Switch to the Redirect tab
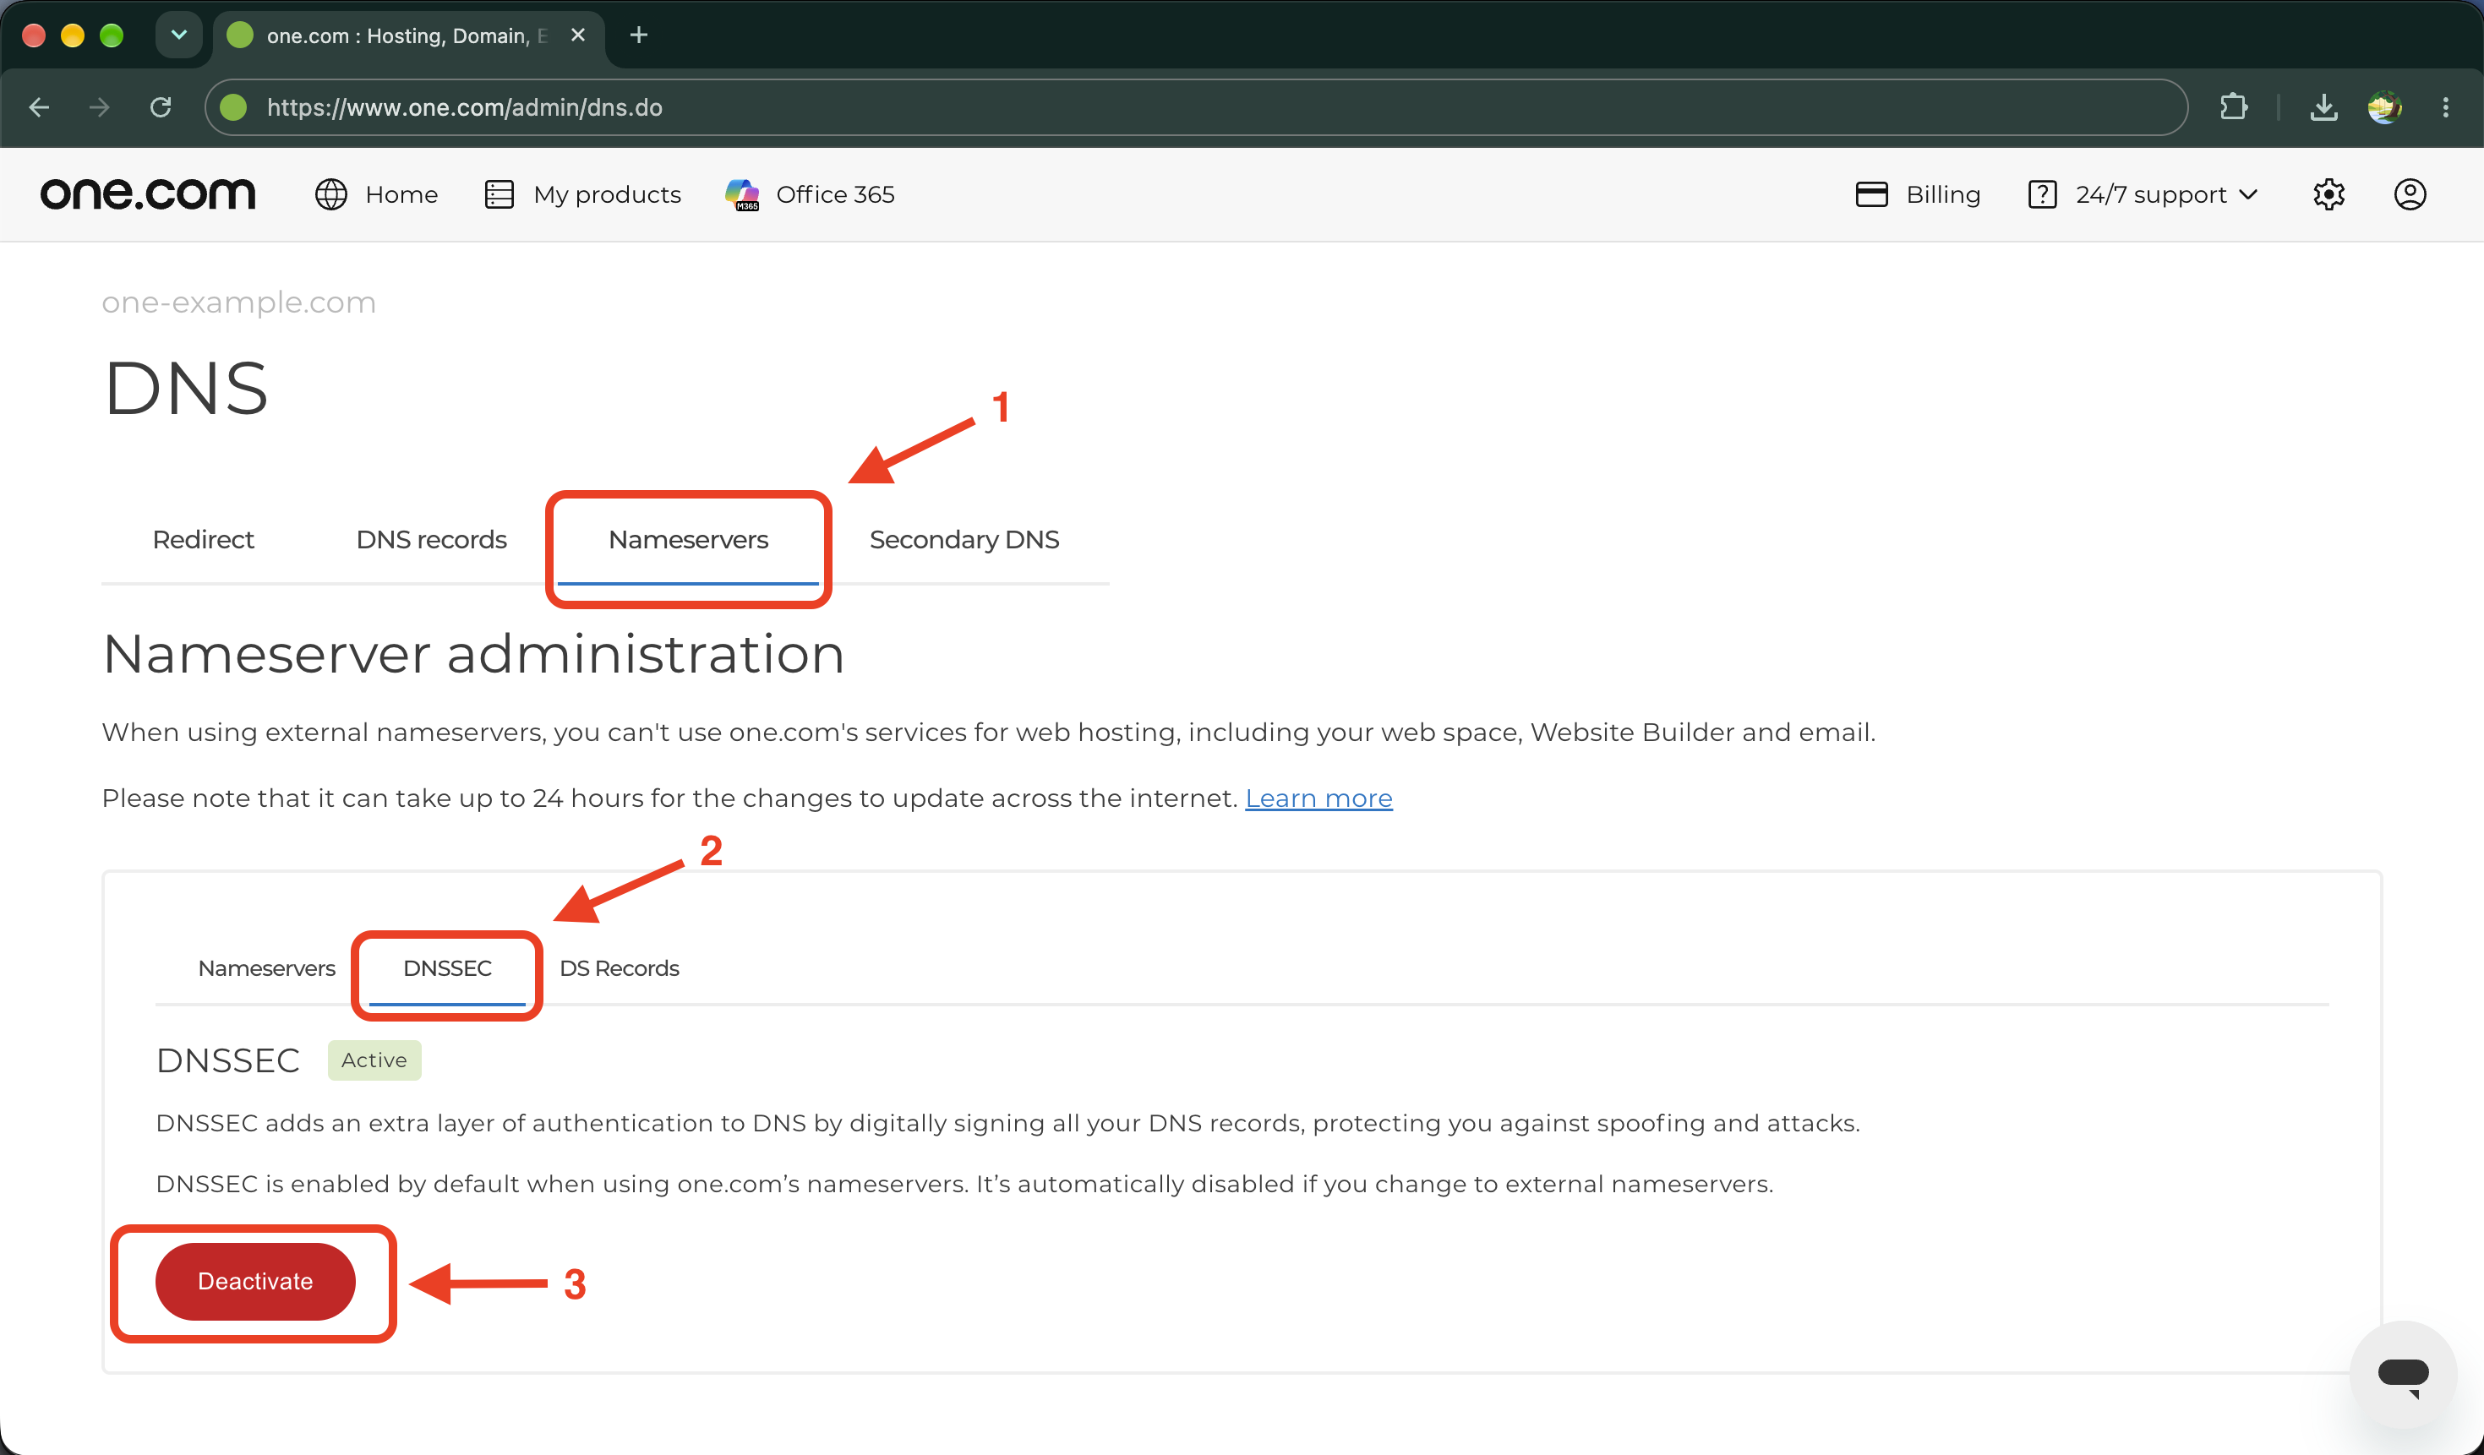Image resolution: width=2484 pixels, height=1455 pixels. [x=203, y=540]
